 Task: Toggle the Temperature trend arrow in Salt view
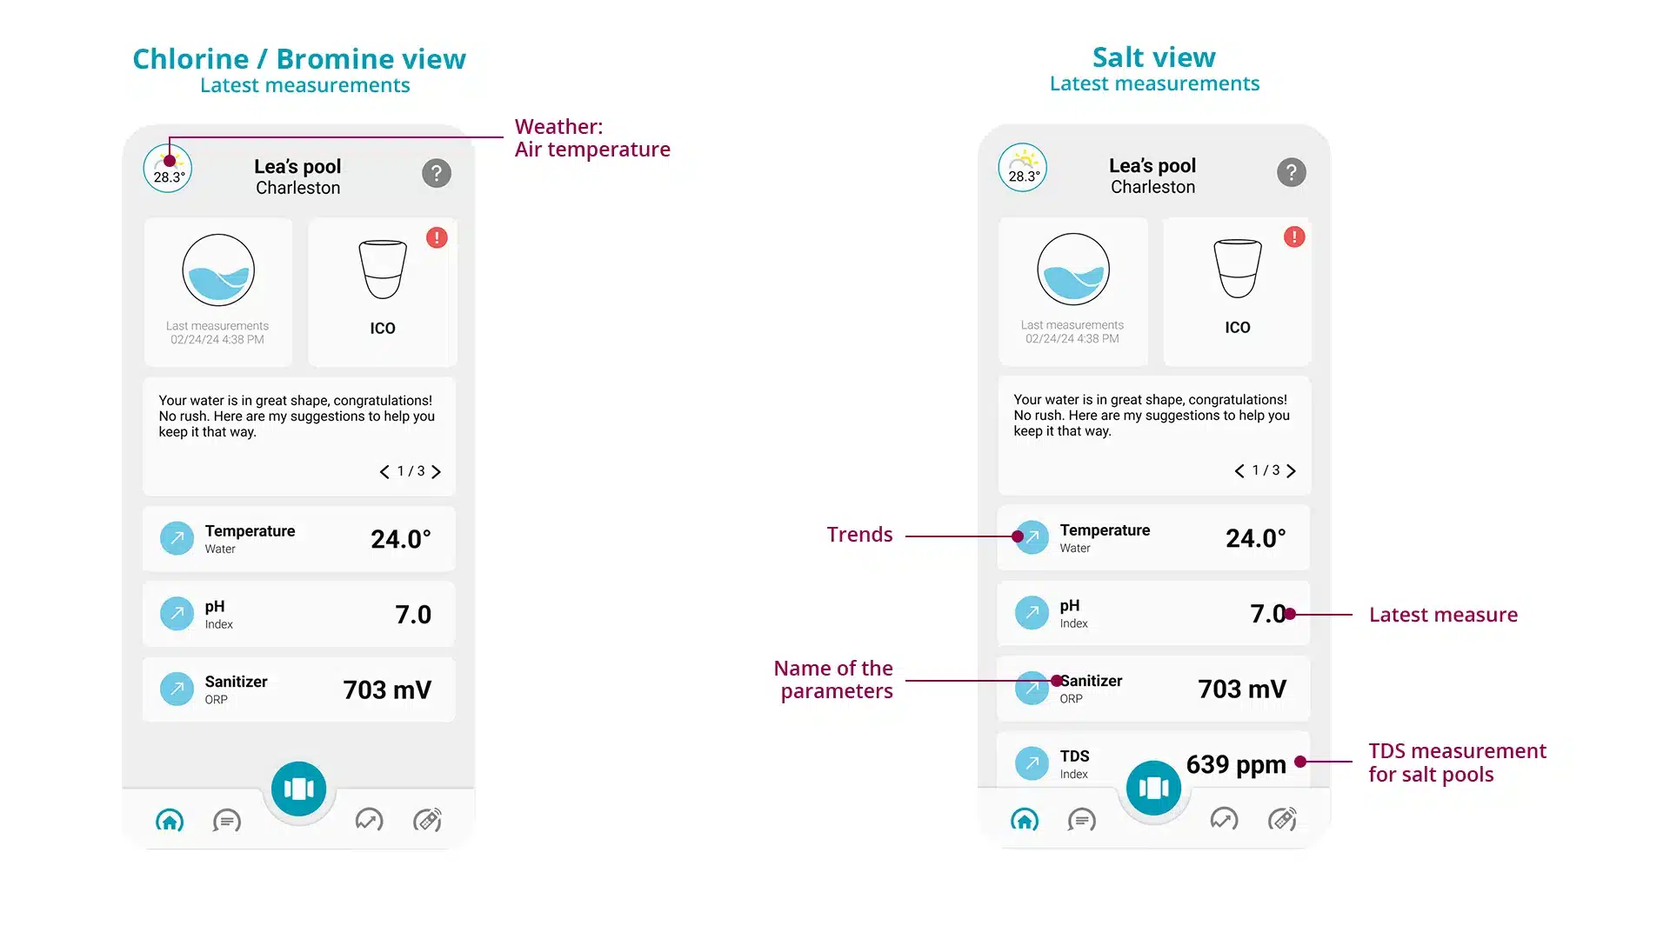1029,539
